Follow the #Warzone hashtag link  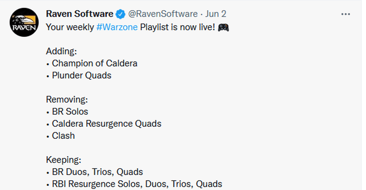coord(117,27)
